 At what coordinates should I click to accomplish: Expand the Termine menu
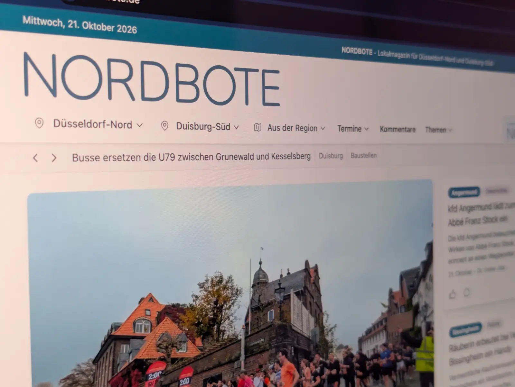click(x=353, y=129)
